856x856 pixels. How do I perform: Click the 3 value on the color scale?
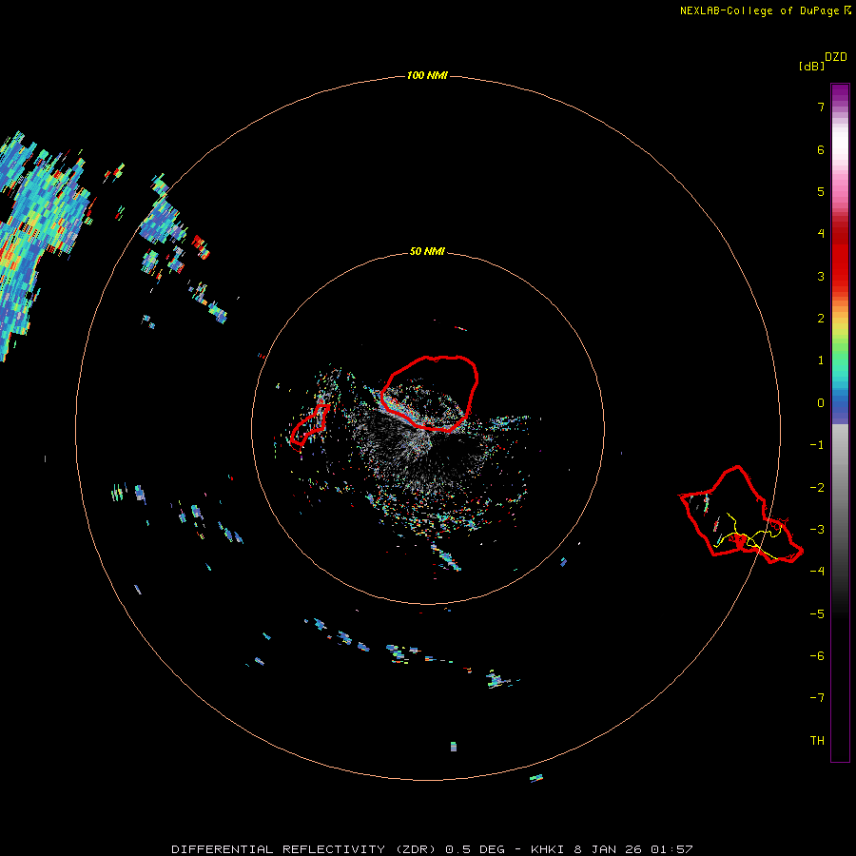click(821, 276)
